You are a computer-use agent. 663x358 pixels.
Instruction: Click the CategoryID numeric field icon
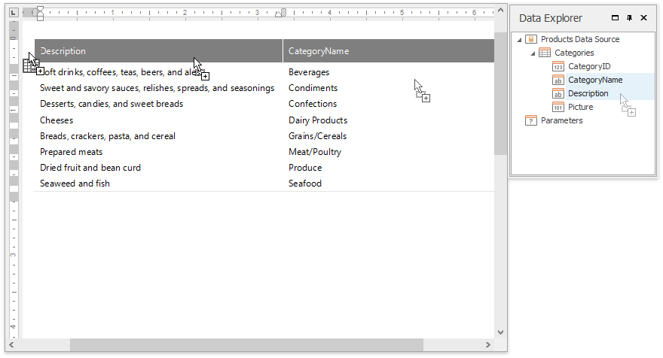coord(558,66)
